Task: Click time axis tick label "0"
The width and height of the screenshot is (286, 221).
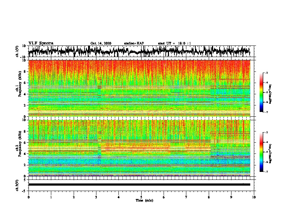Action: pos(29,197)
